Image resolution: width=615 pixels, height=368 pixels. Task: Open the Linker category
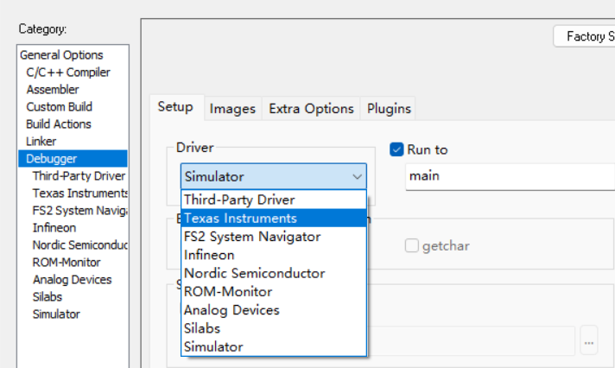coord(41,142)
